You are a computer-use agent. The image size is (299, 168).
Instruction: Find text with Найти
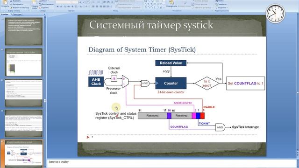[220, 1]
